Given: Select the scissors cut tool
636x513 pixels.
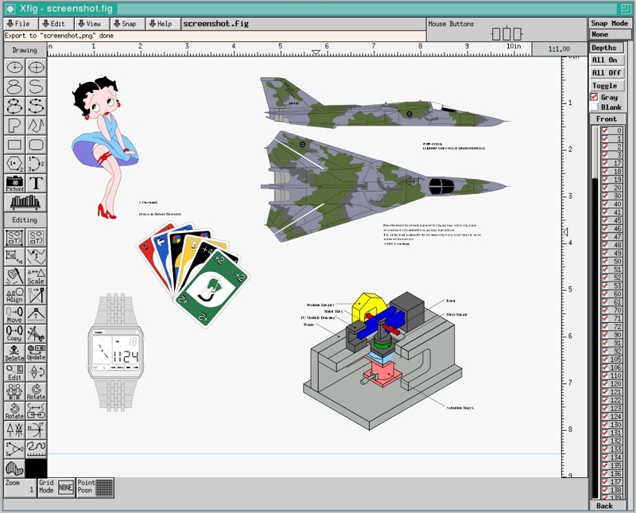Looking at the screenshot, I should (x=36, y=333).
